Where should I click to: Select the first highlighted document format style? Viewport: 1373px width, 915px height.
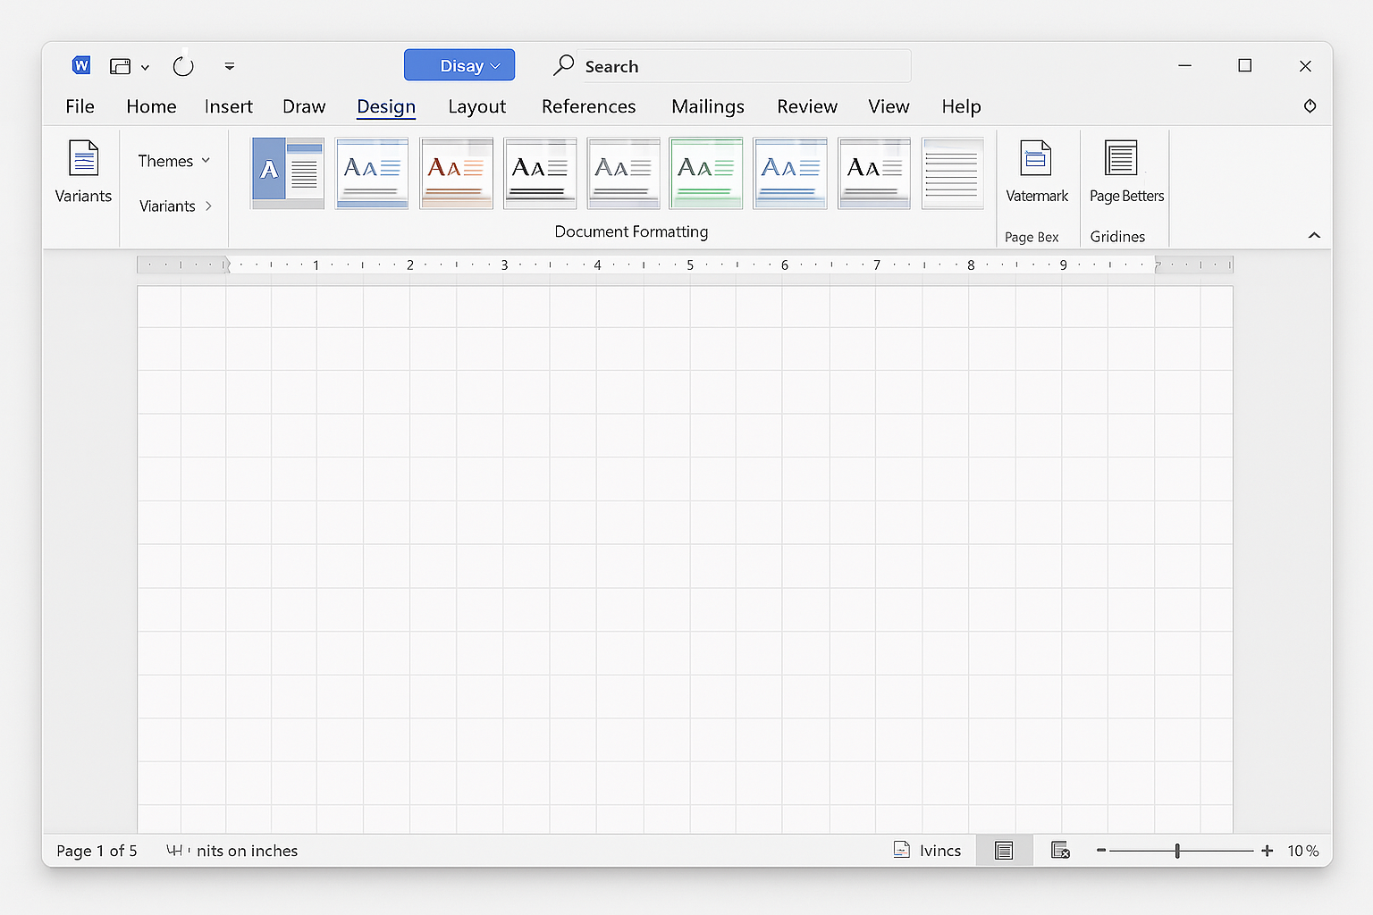[288, 172]
